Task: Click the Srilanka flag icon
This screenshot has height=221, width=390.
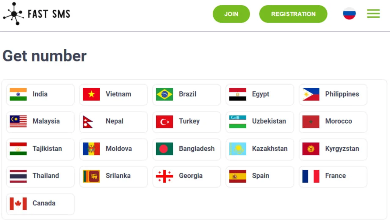Action: (91, 176)
